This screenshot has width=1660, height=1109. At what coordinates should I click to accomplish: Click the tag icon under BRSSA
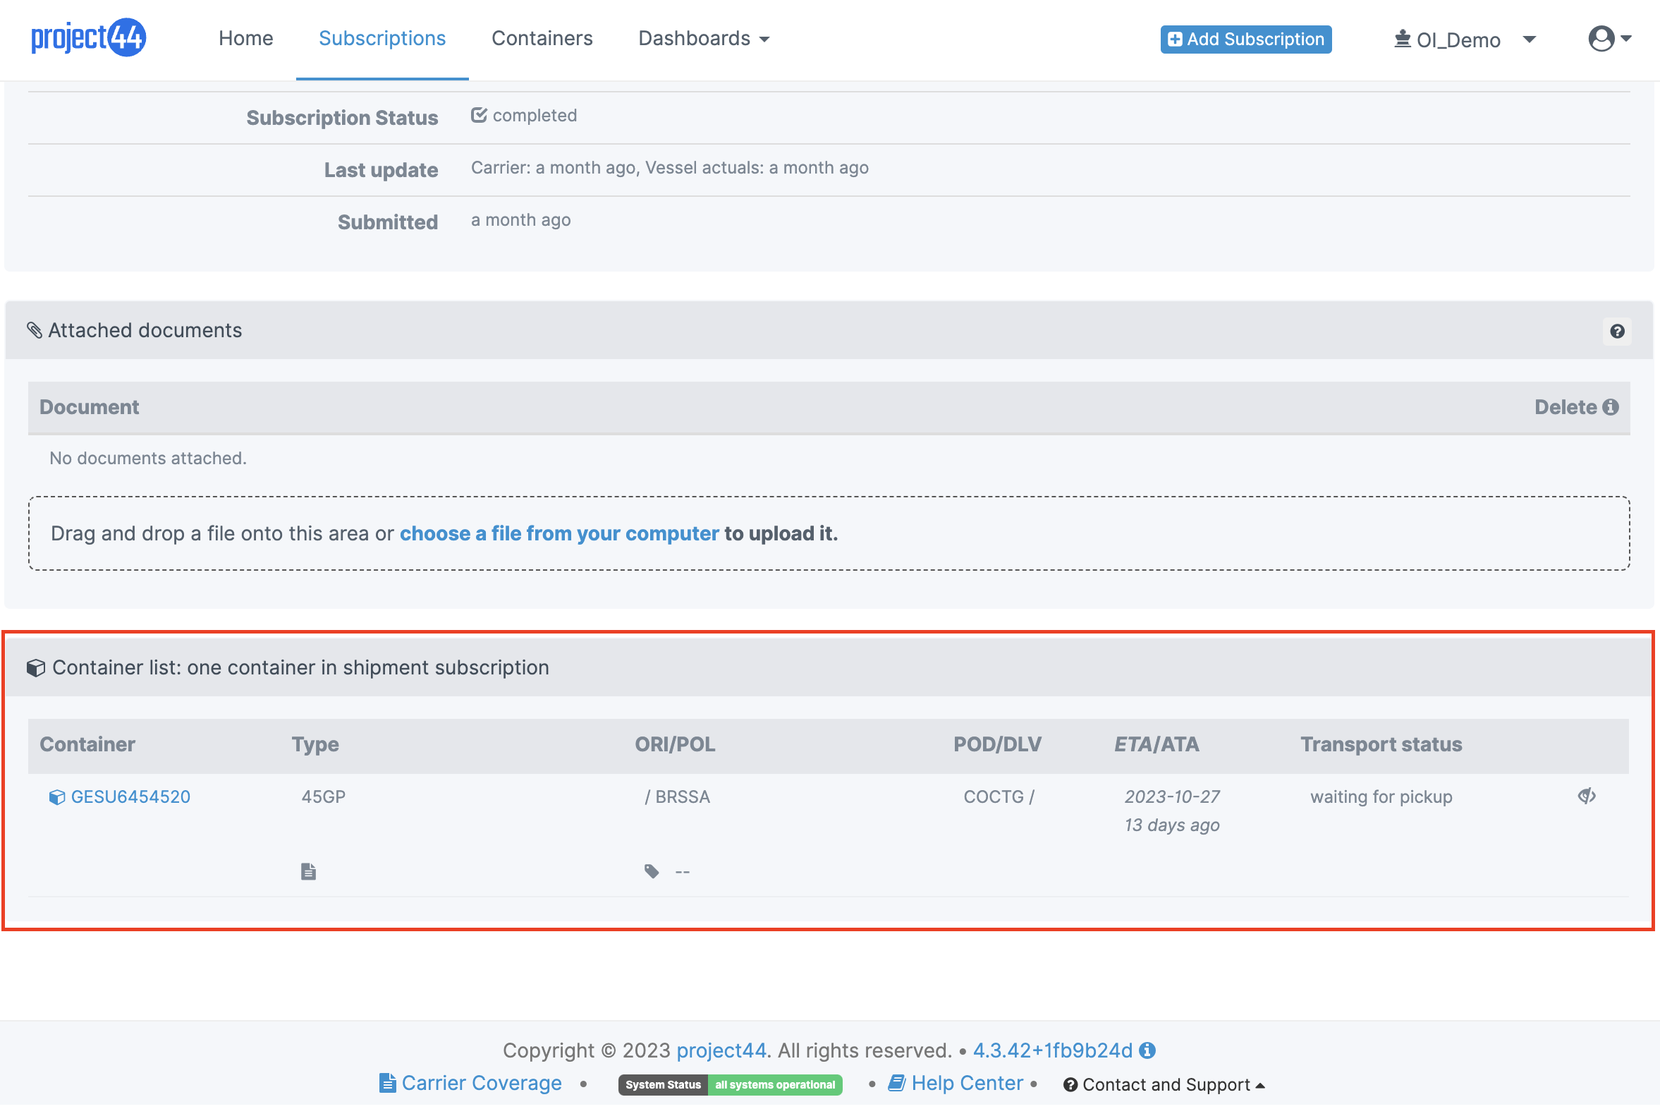651,871
